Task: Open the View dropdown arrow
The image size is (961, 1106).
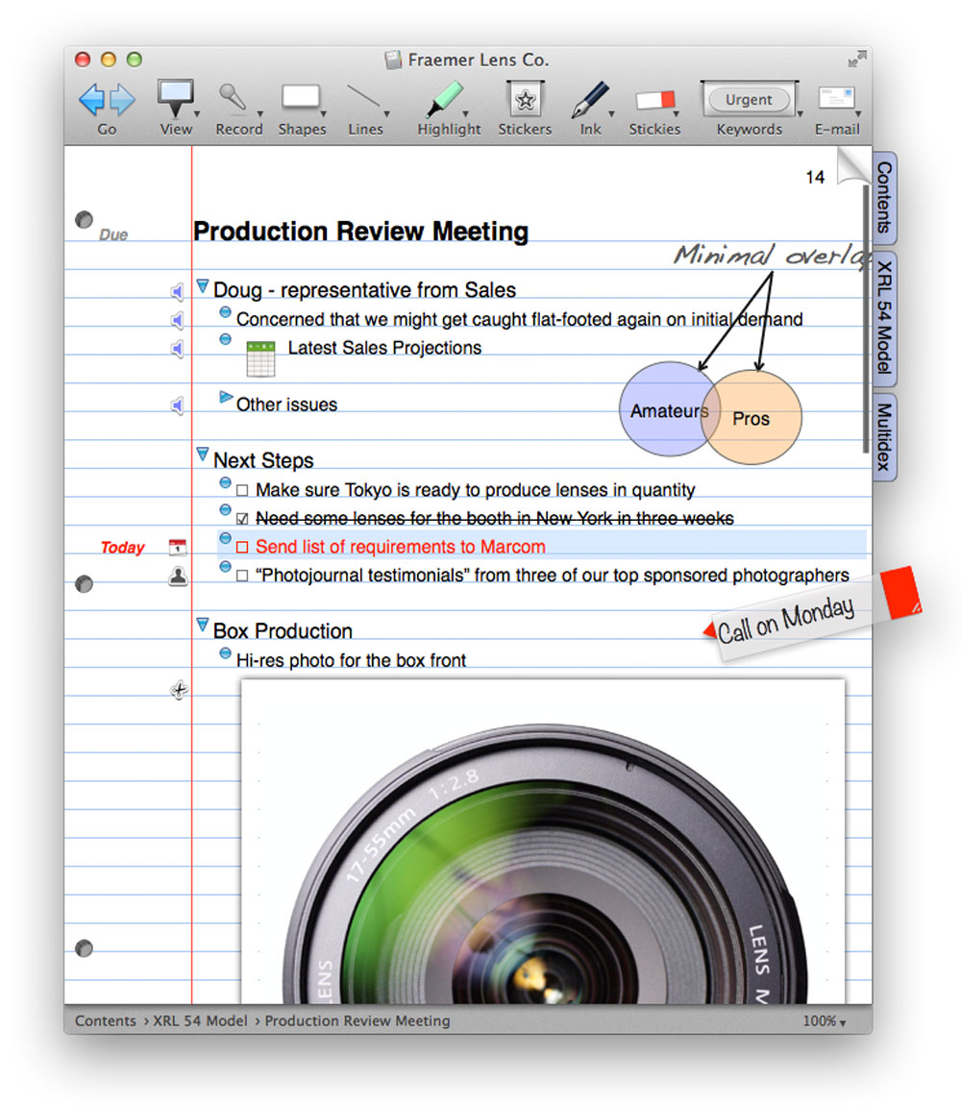Action: tap(196, 114)
